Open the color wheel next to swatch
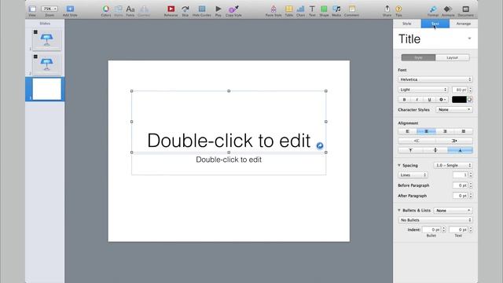 [470, 100]
